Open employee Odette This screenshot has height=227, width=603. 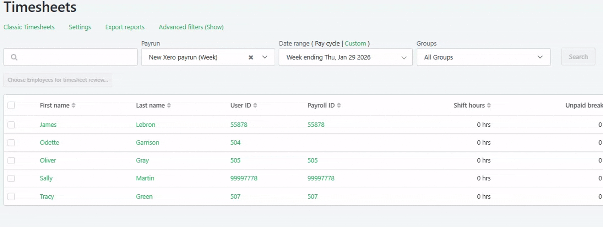(49, 143)
